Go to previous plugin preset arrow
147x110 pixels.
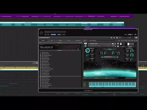46,35
